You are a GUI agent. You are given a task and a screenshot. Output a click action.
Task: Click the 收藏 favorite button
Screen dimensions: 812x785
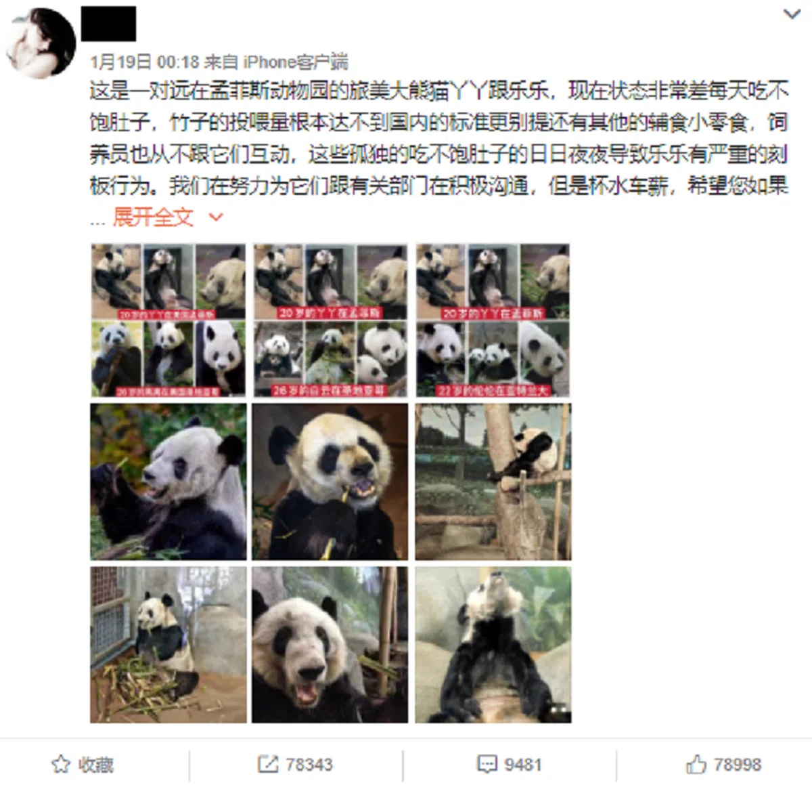click(x=83, y=765)
